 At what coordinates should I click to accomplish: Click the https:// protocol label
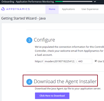[39, 62]
